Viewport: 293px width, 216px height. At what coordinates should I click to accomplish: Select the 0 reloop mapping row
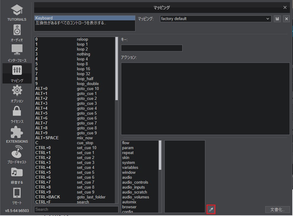75,39
